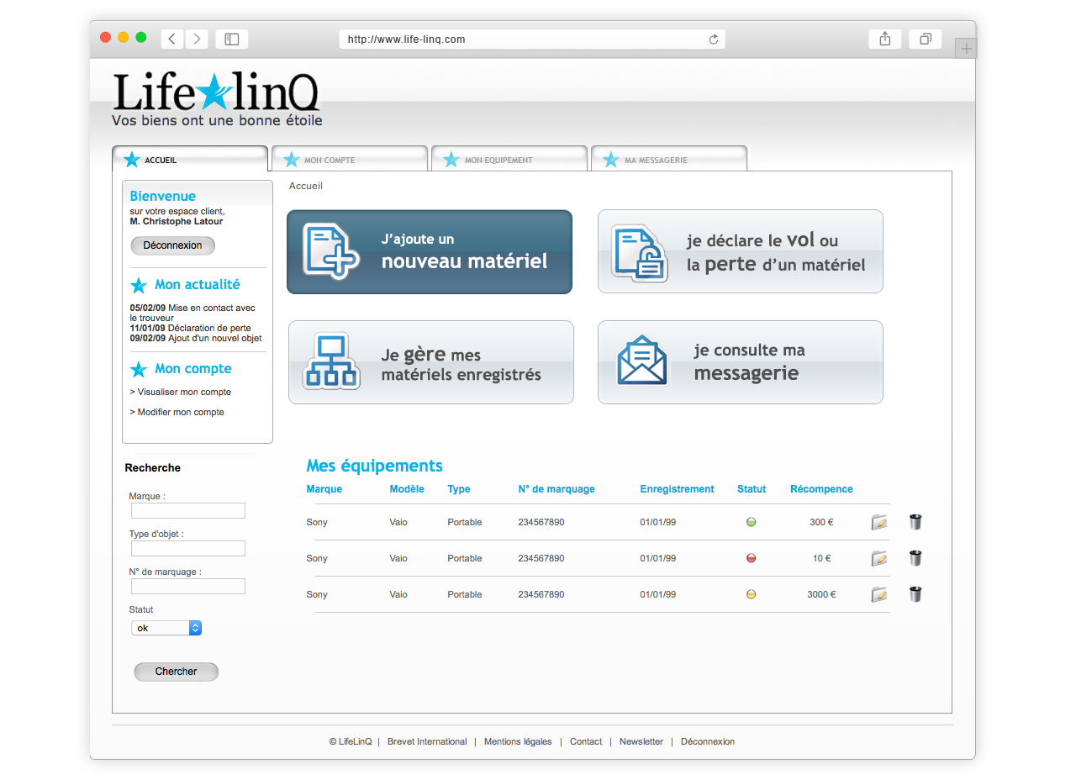Click the Chercher search button
The height and width of the screenshot is (780, 1076).
click(176, 672)
